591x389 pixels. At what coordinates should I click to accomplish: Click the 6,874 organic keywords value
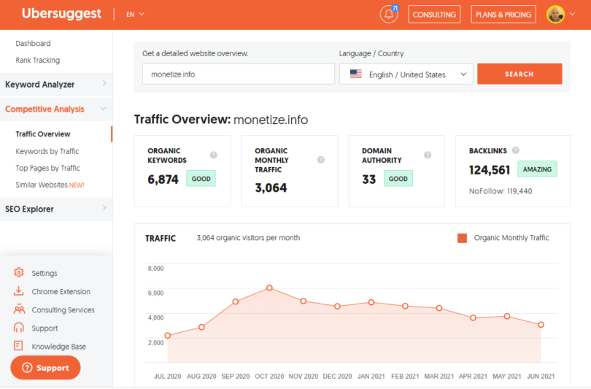163,180
